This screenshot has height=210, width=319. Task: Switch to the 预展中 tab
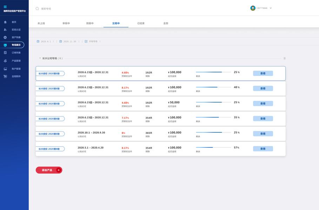[90, 23]
